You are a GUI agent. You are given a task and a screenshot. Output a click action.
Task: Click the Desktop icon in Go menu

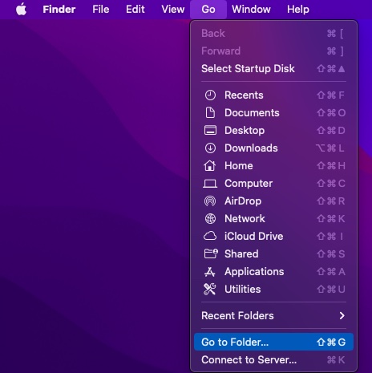pyautogui.click(x=210, y=131)
